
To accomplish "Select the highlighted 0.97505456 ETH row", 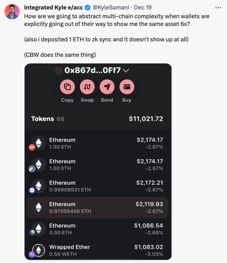I will (x=97, y=208).
